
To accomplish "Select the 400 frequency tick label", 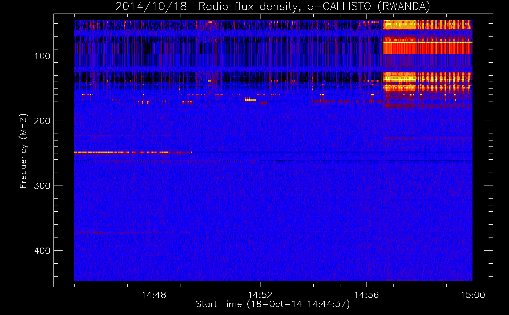I will (x=42, y=251).
